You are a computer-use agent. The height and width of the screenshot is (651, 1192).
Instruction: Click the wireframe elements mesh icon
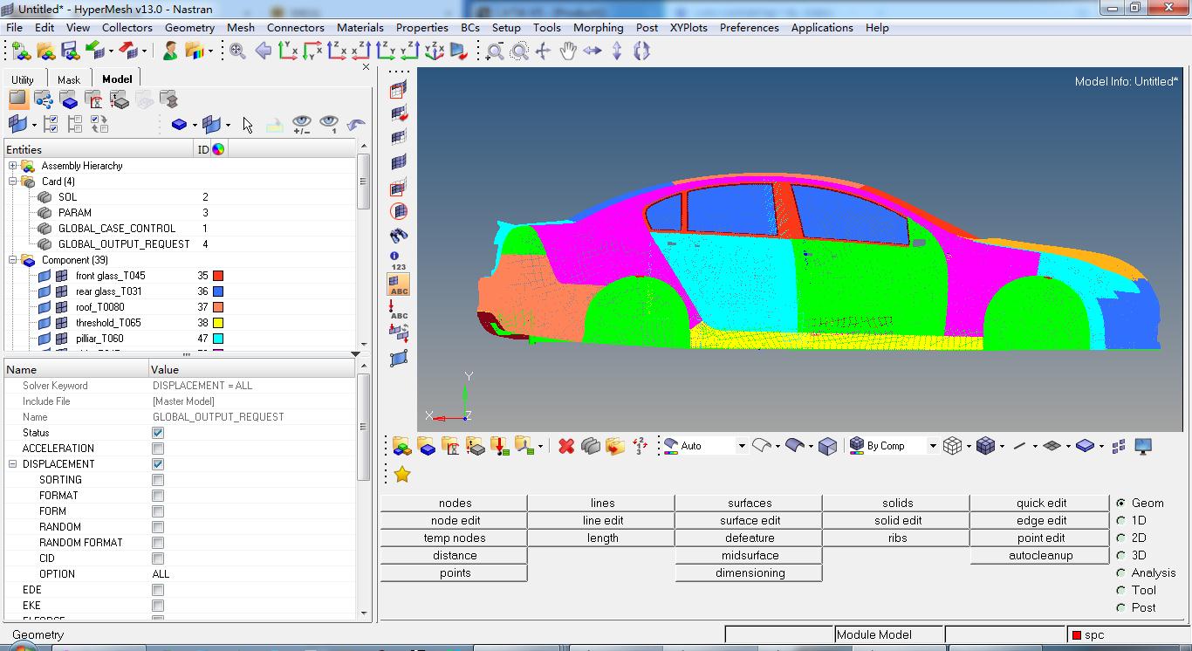(952, 446)
